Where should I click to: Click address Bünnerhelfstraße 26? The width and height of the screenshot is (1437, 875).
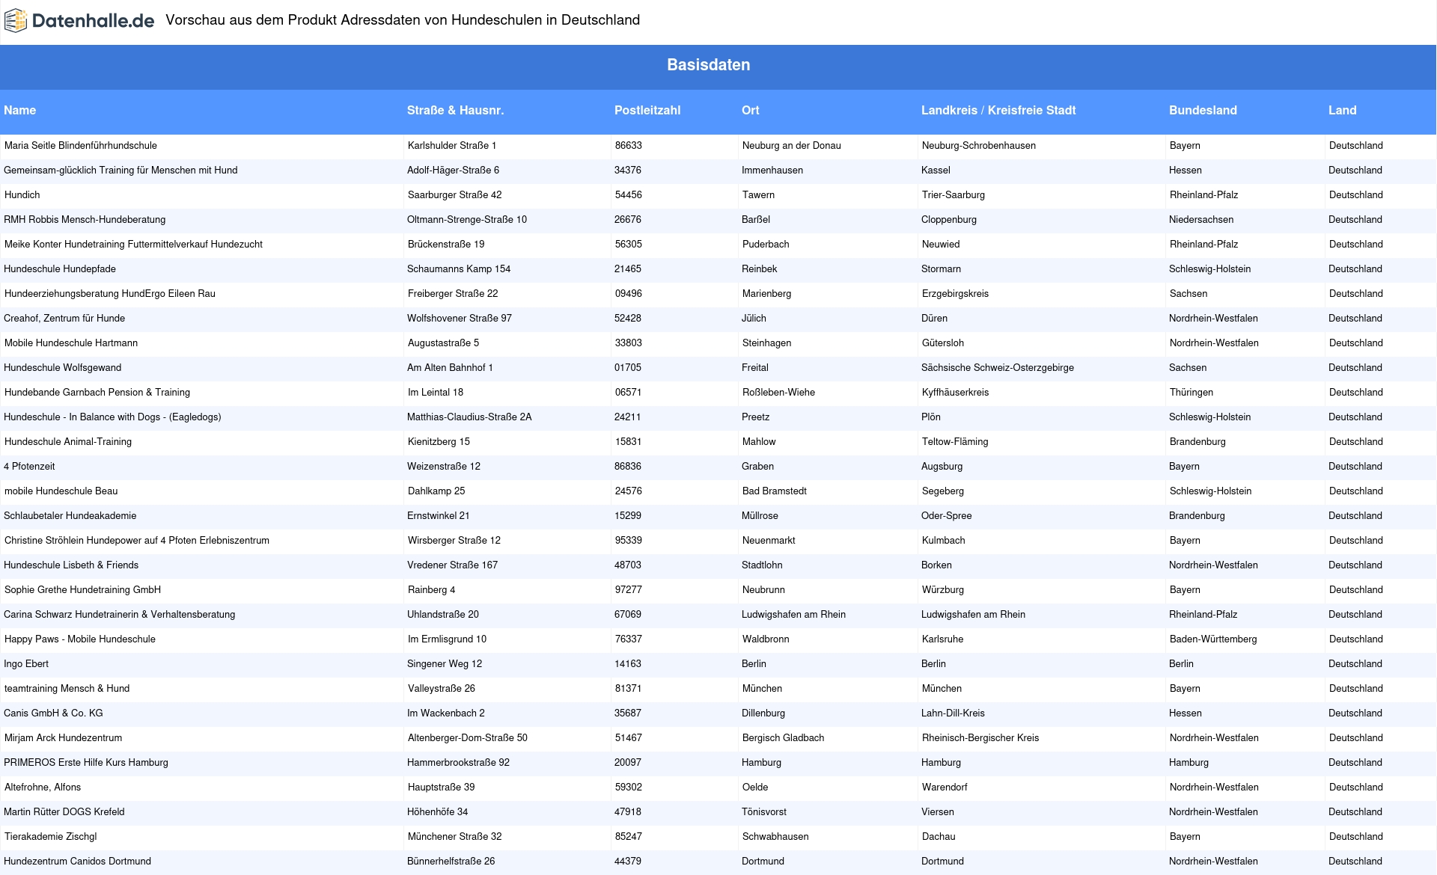click(x=451, y=862)
